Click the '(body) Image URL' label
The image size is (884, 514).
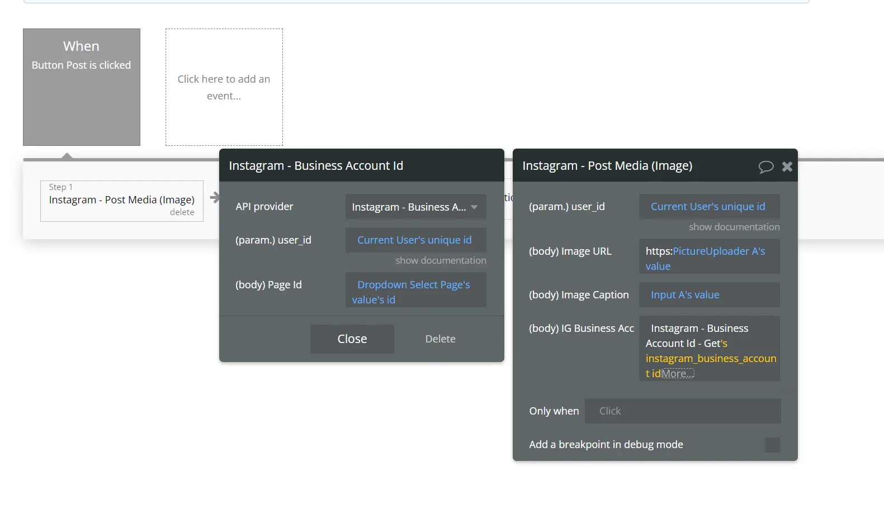pyautogui.click(x=570, y=251)
